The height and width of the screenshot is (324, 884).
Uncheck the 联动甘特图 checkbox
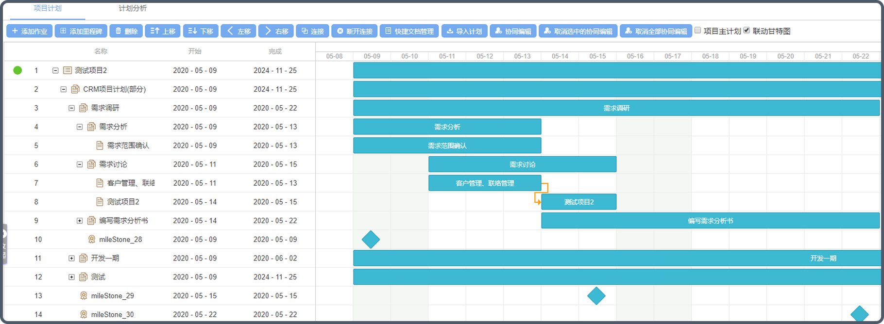click(747, 31)
